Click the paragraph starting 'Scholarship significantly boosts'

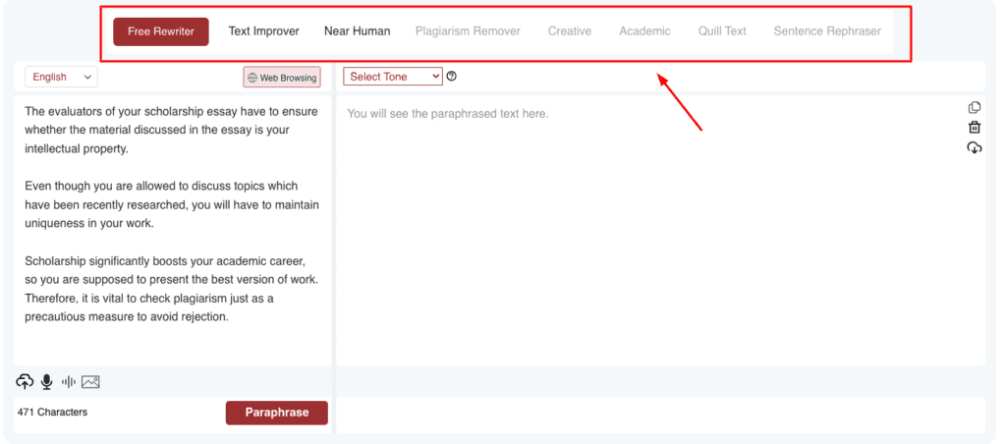coord(172,290)
